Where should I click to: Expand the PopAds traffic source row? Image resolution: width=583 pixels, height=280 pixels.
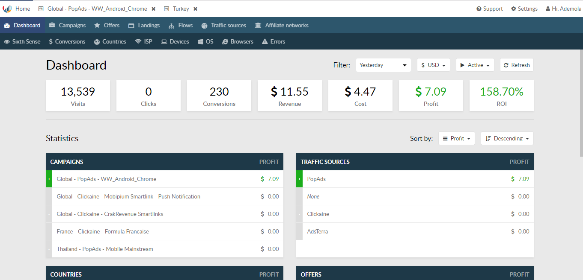(x=299, y=179)
